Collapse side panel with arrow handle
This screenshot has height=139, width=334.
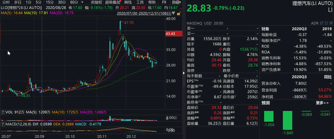pos(184,73)
